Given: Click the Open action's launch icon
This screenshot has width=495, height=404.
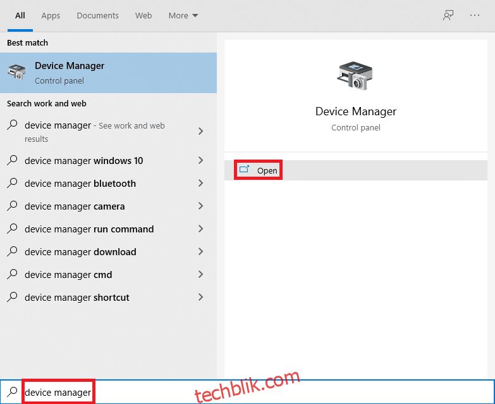Looking at the screenshot, I should (x=244, y=169).
